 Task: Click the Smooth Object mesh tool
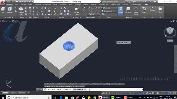click(x=21, y=11)
